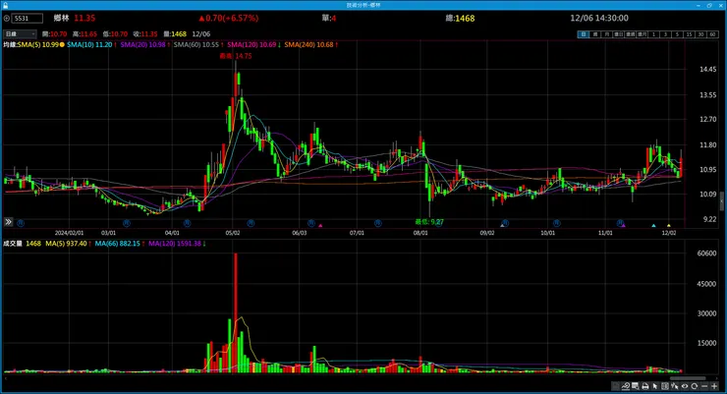Click the chart analysis icon in bottom toolbar

pyautogui.click(x=626, y=386)
